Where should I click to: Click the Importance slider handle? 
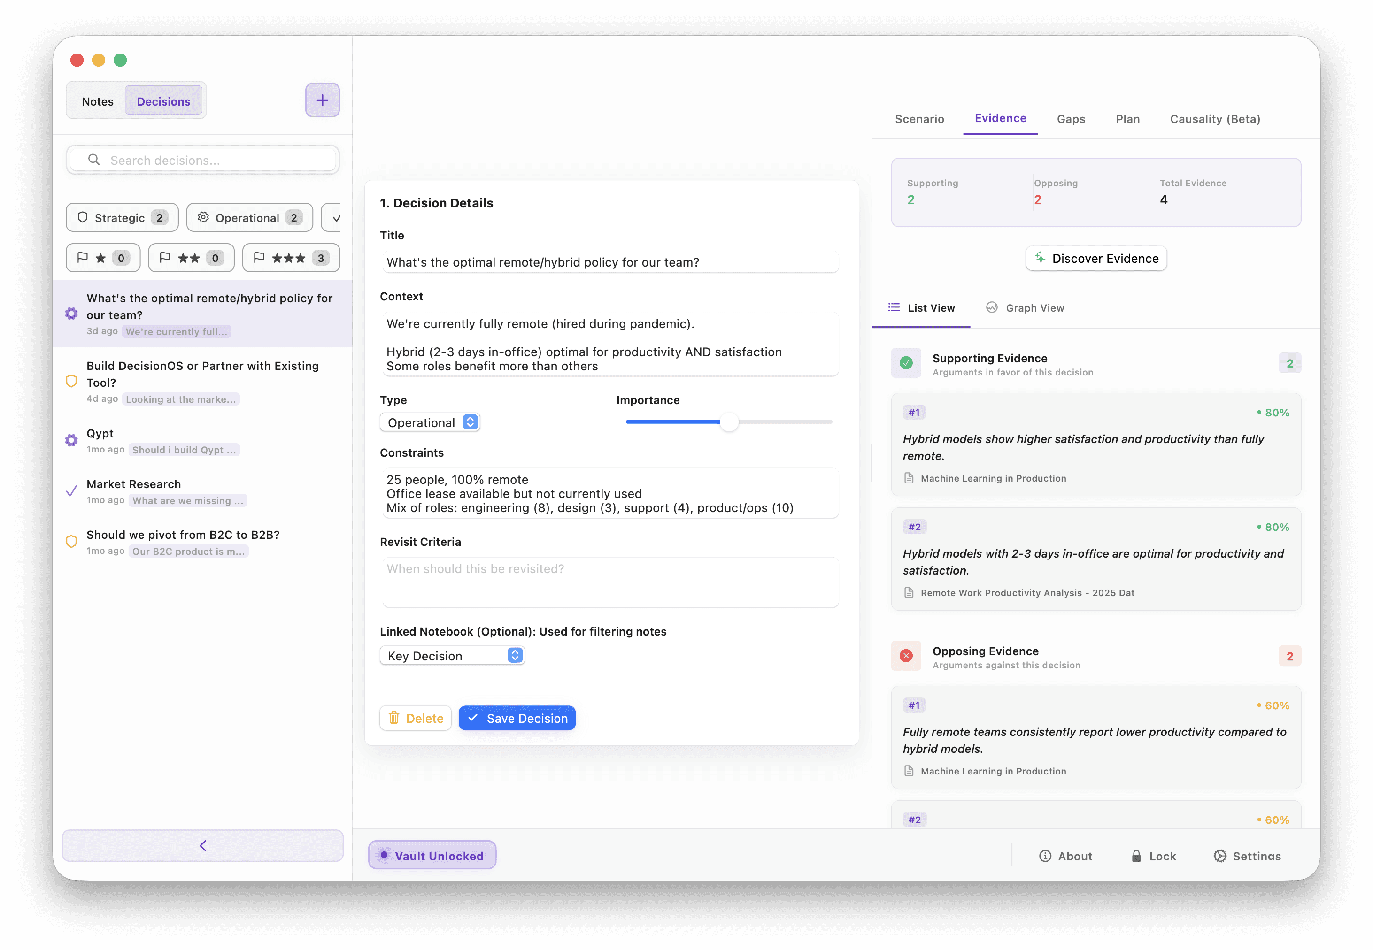point(729,422)
